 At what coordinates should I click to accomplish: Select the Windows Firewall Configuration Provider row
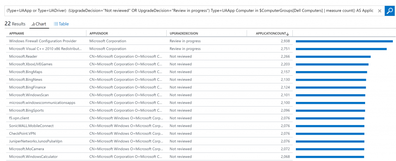(x=43, y=41)
